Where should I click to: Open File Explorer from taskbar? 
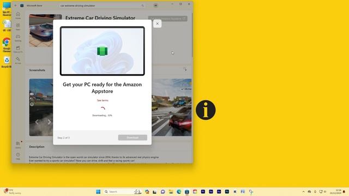pos(171,192)
